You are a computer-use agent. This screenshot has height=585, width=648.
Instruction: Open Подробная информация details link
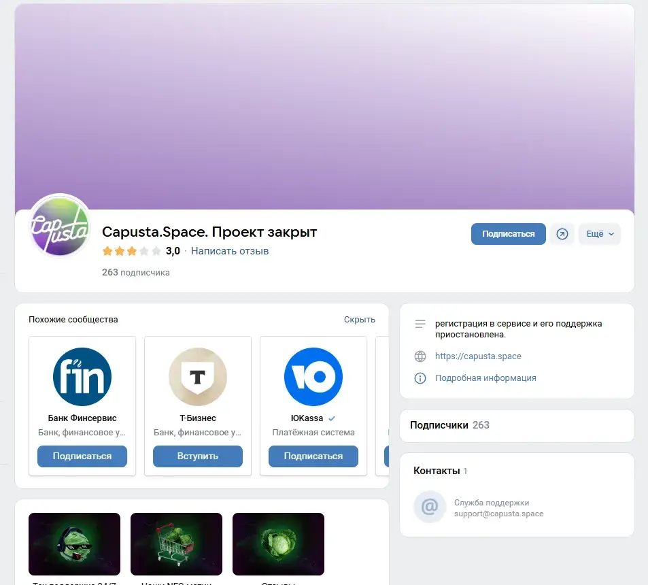point(485,378)
